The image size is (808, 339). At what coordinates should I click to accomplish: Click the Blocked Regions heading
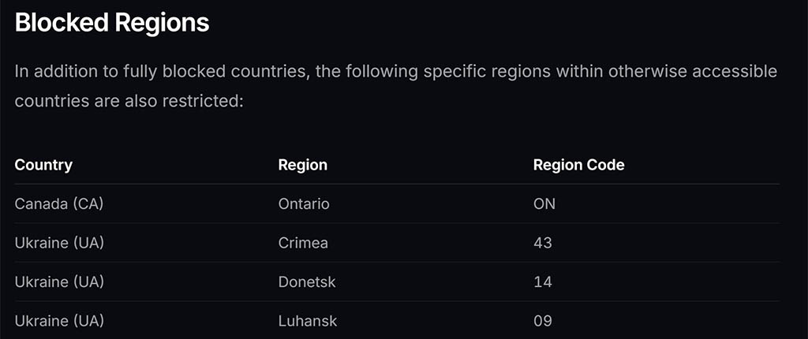pyautogui.click(x=112, y=23)
